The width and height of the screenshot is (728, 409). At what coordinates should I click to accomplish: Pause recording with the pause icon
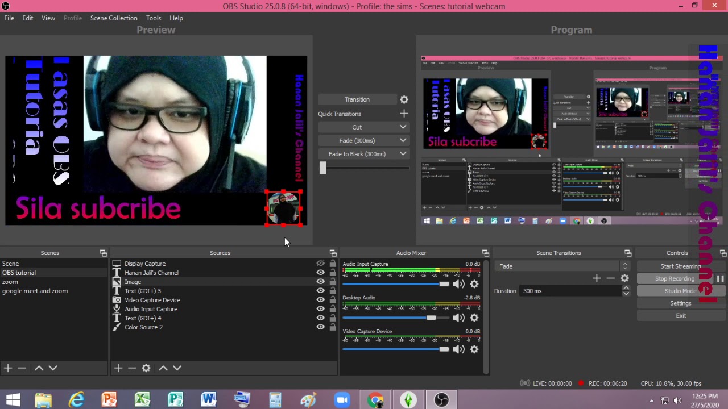tap(720, 279)
